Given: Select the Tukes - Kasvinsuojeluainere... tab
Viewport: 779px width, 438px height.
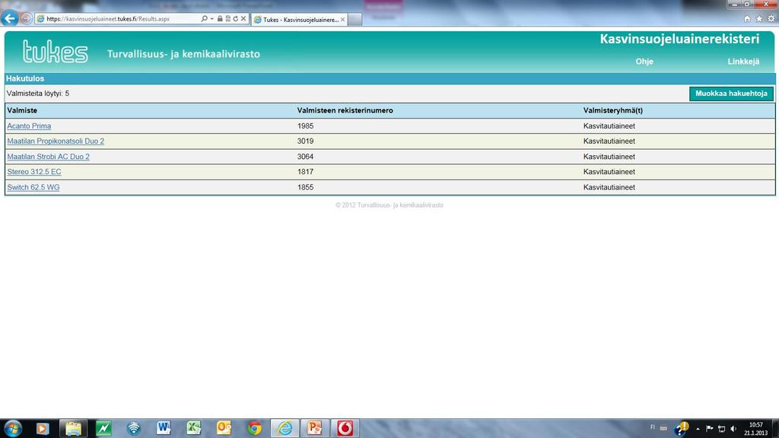Looking at the screenshot, I should (299, 19).
